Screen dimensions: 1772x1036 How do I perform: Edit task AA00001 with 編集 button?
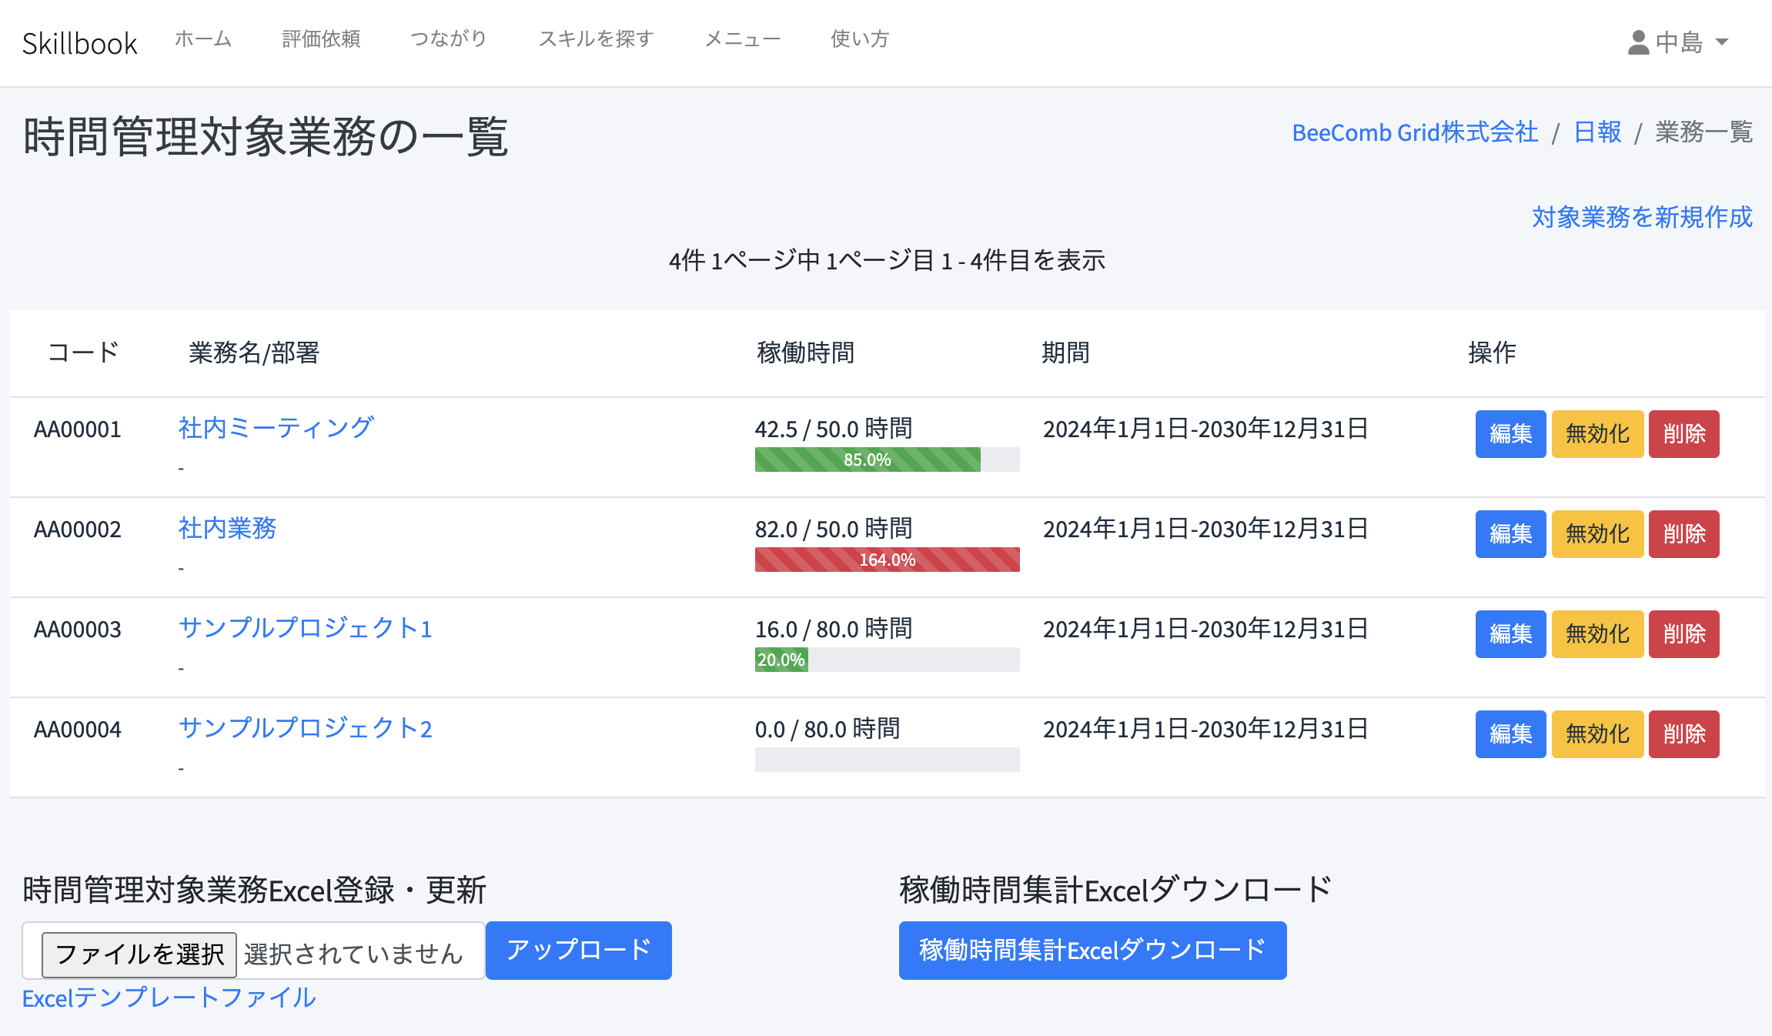[1510, 434]
